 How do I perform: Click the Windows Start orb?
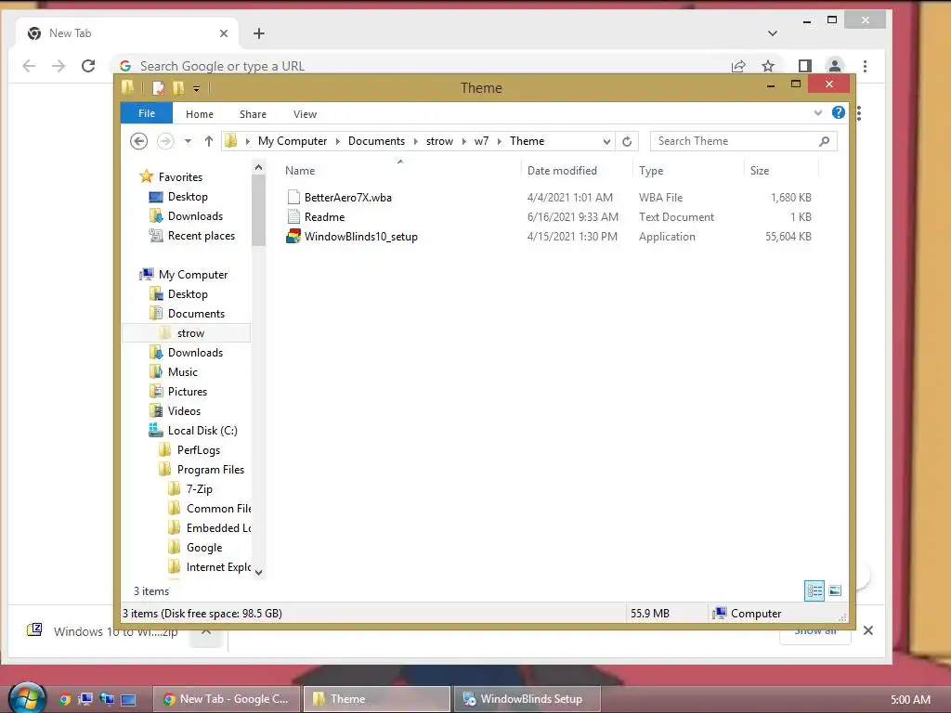point(27,698)
